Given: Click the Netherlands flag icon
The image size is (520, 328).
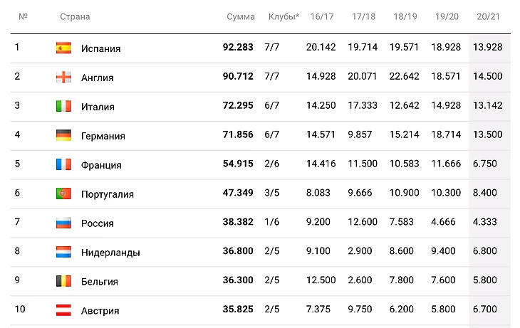Looking at the screenshot, I should [63, 252].
